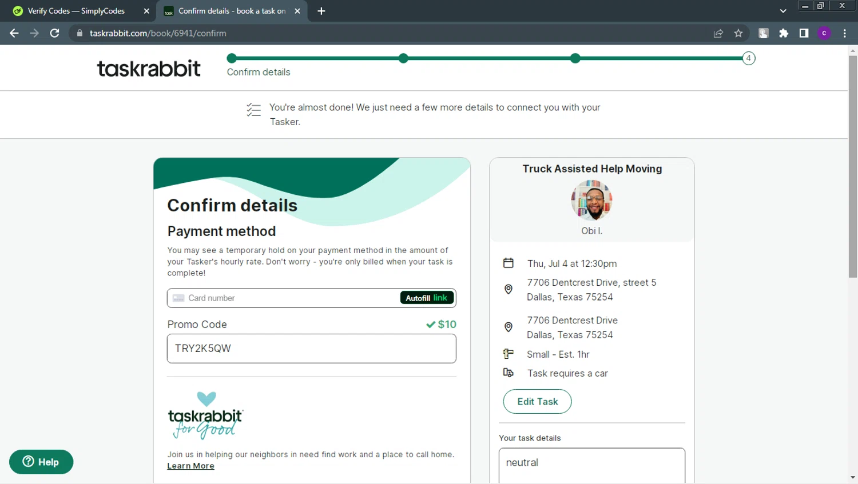The width and height of the screenshot is (858, 484).
Task: Toggle the browser side panel
Action: click(x=804, y=33)
